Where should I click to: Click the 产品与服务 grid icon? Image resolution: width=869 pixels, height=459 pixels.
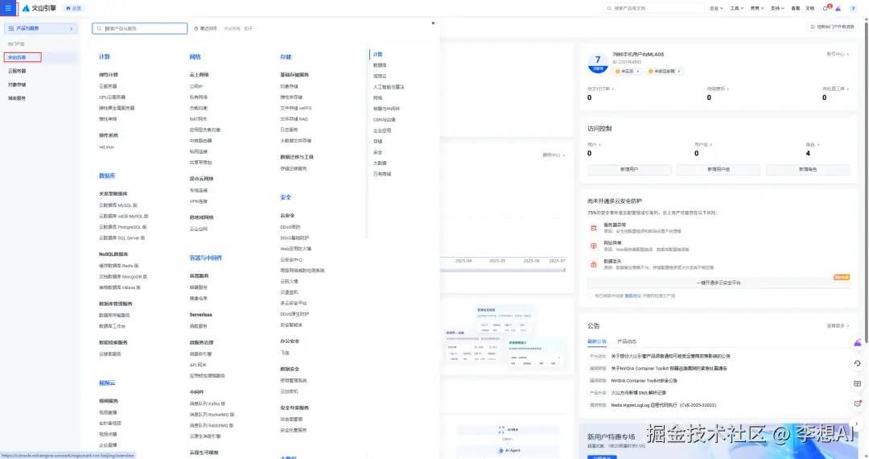tap(11, 28)
